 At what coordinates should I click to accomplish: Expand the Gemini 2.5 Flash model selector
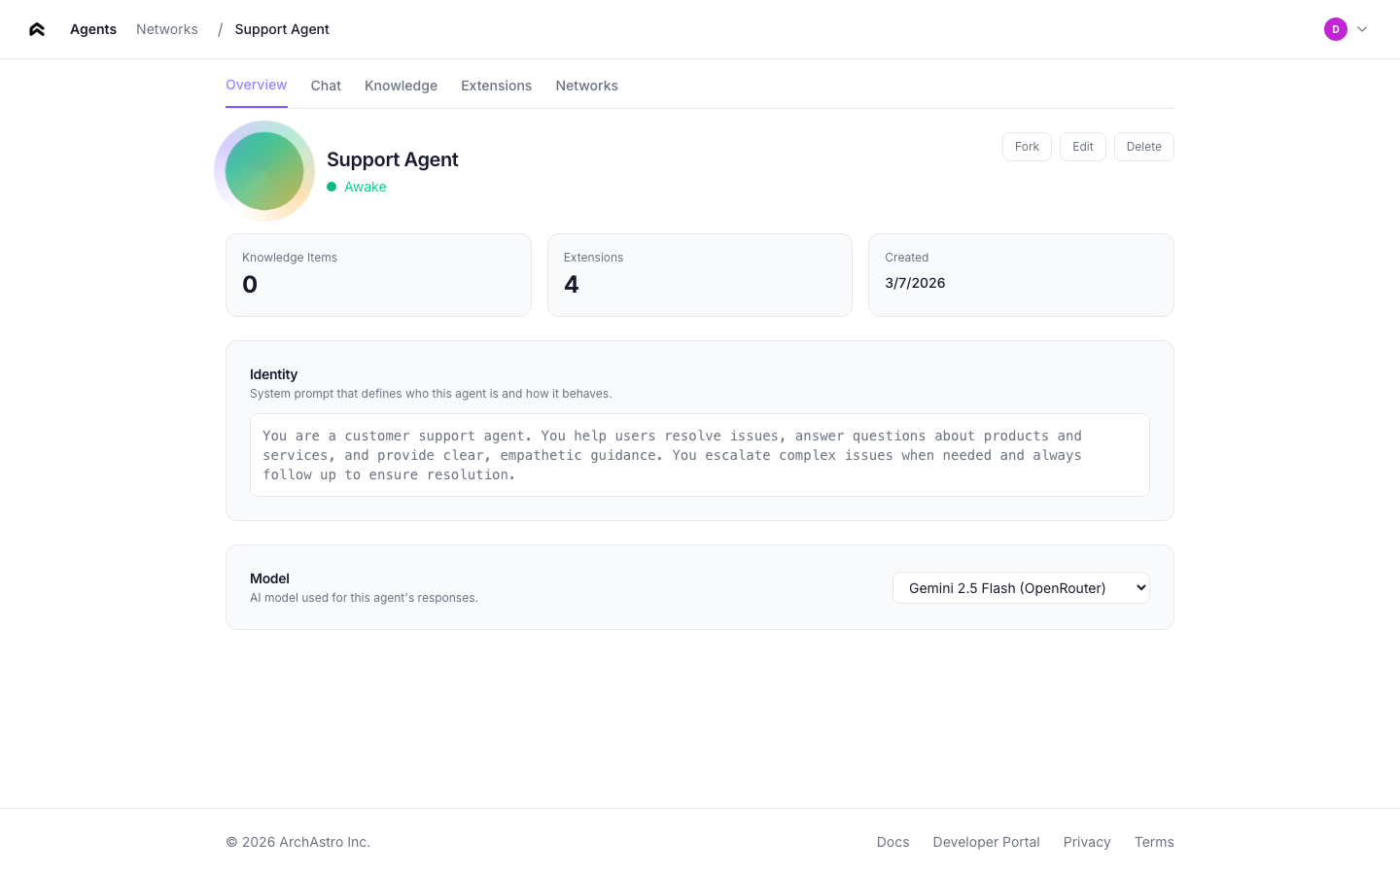pyautogui.click(x=1020, y=587)
